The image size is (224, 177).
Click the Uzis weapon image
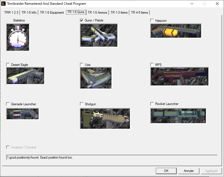pos(96,78)
